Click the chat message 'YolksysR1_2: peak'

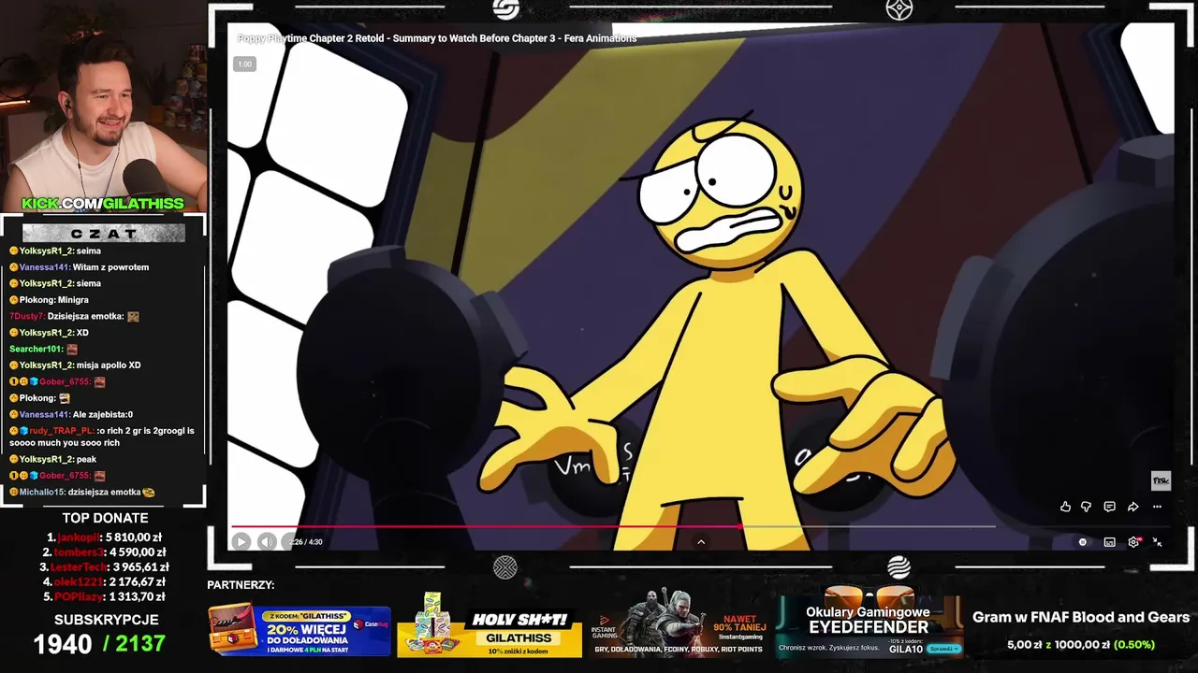point(53,459)
